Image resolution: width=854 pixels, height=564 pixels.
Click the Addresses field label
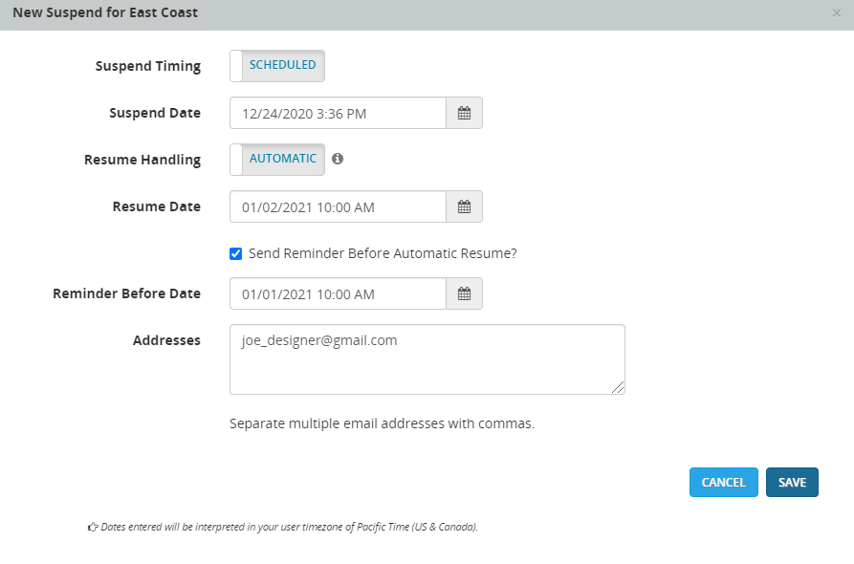click(166, 339)
